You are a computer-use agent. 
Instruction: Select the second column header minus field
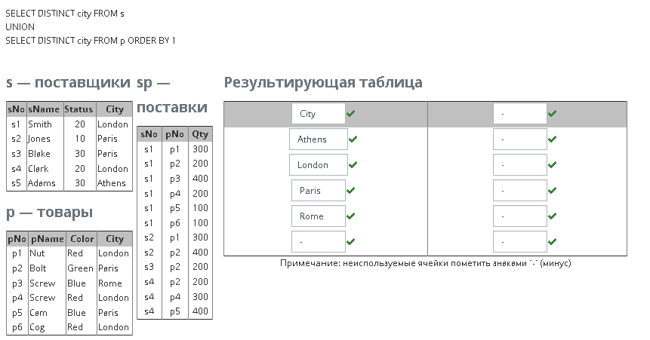click(x=520, y=114)
